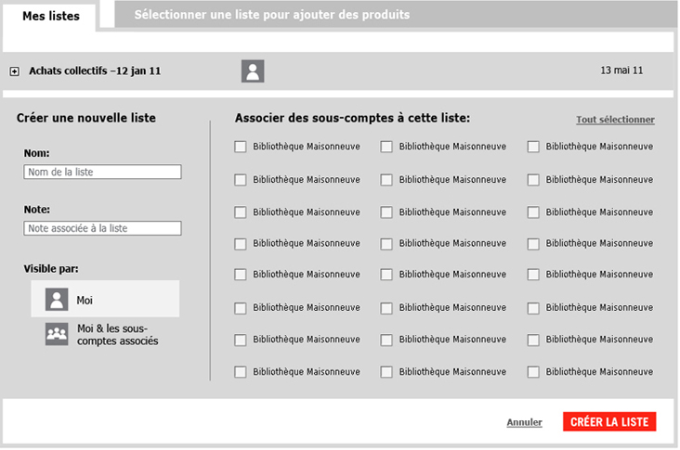This screenshot has width=680, height=450.
Task: Check top Bibliothèque Maisonneuve box, middle column
Action: click(x=386, y=147)
